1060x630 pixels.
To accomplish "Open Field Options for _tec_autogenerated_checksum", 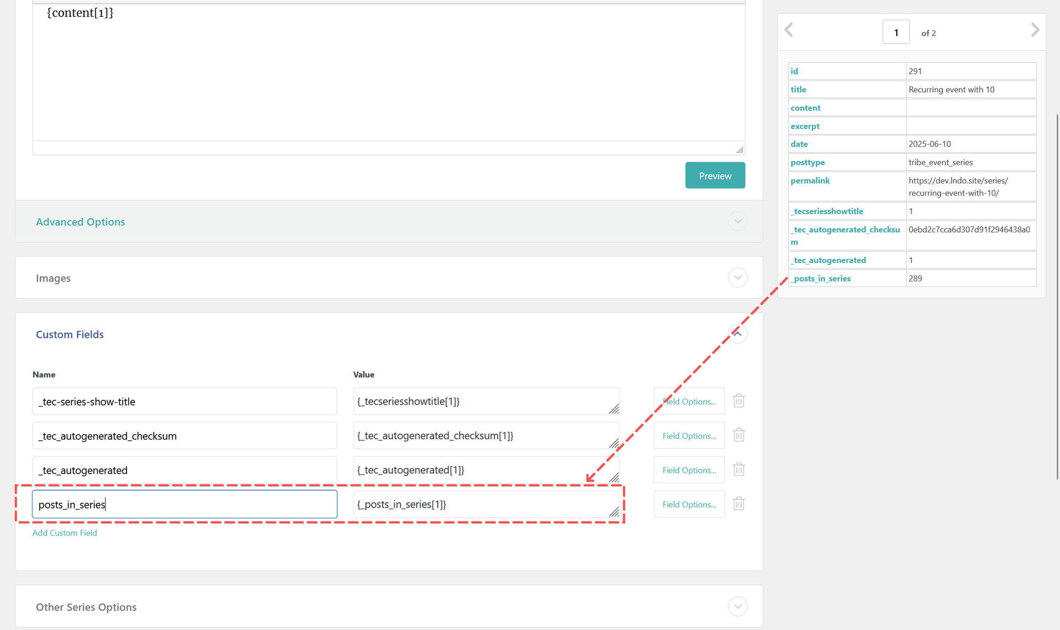I will [x=688, y=436].
